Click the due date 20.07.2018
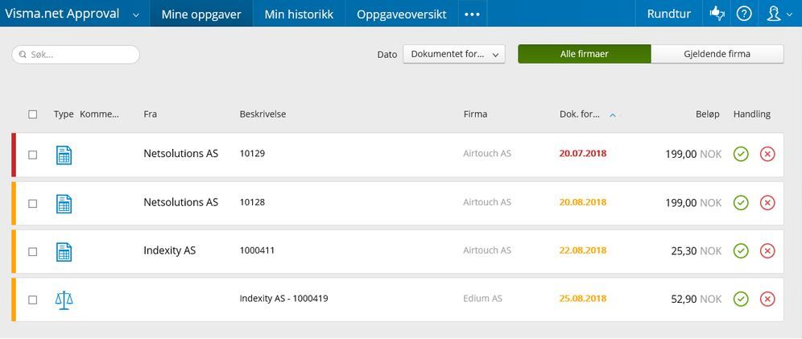The image size is (802, 339). (x=583, y=154)
